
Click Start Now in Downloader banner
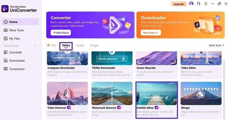coord(151,33)
